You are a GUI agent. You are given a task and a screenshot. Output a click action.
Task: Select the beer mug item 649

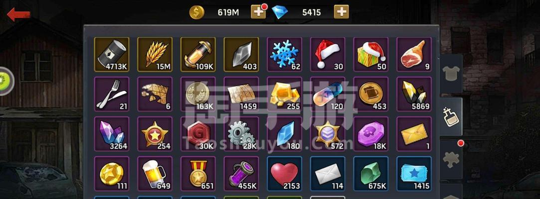tap(155, 174)
